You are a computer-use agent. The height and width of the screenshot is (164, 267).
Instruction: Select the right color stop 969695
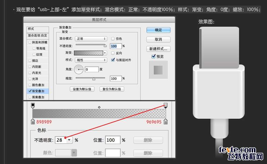166,121
